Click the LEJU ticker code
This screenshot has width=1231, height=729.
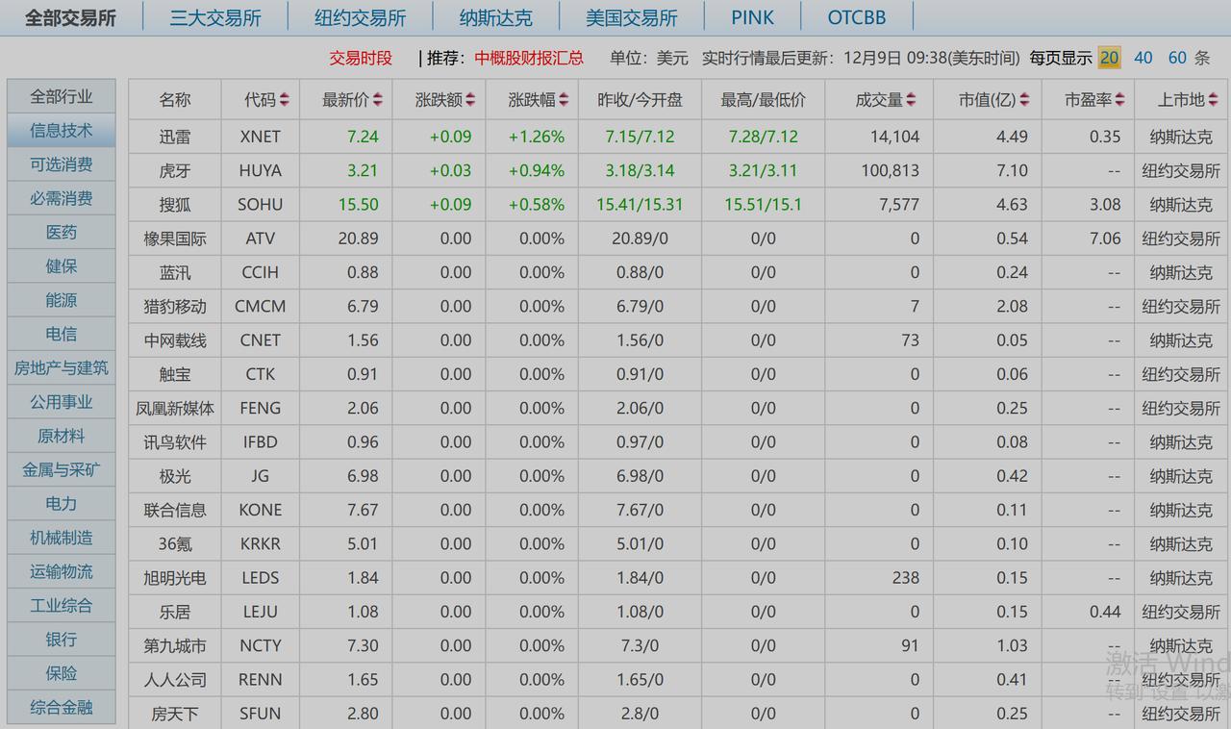tap(261, 612)
